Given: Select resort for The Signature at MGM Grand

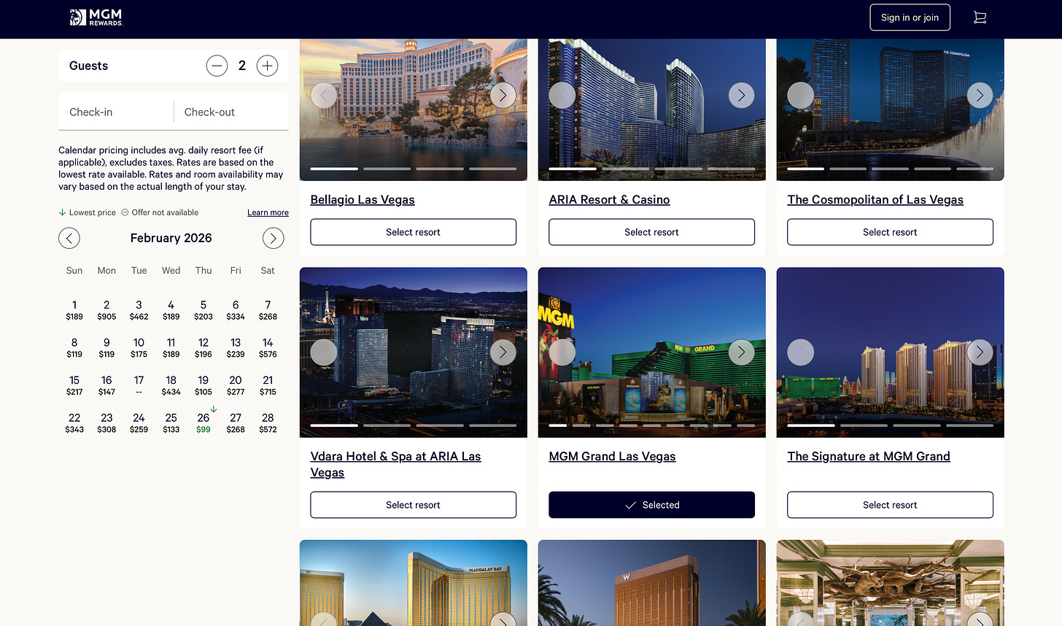Looking at the screenshot, I should tap(890, 505).
